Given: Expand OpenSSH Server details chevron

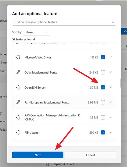Looking at the screenshot, I should click(x=111, y=87).
